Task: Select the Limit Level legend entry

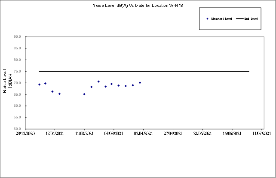Action: [251, 19]
